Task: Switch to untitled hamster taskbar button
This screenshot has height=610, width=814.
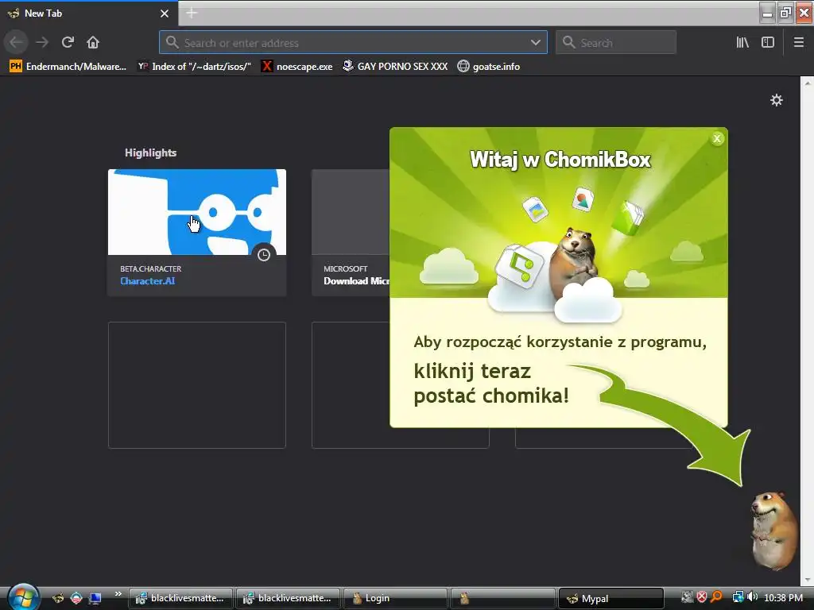Action: point(502,598)
